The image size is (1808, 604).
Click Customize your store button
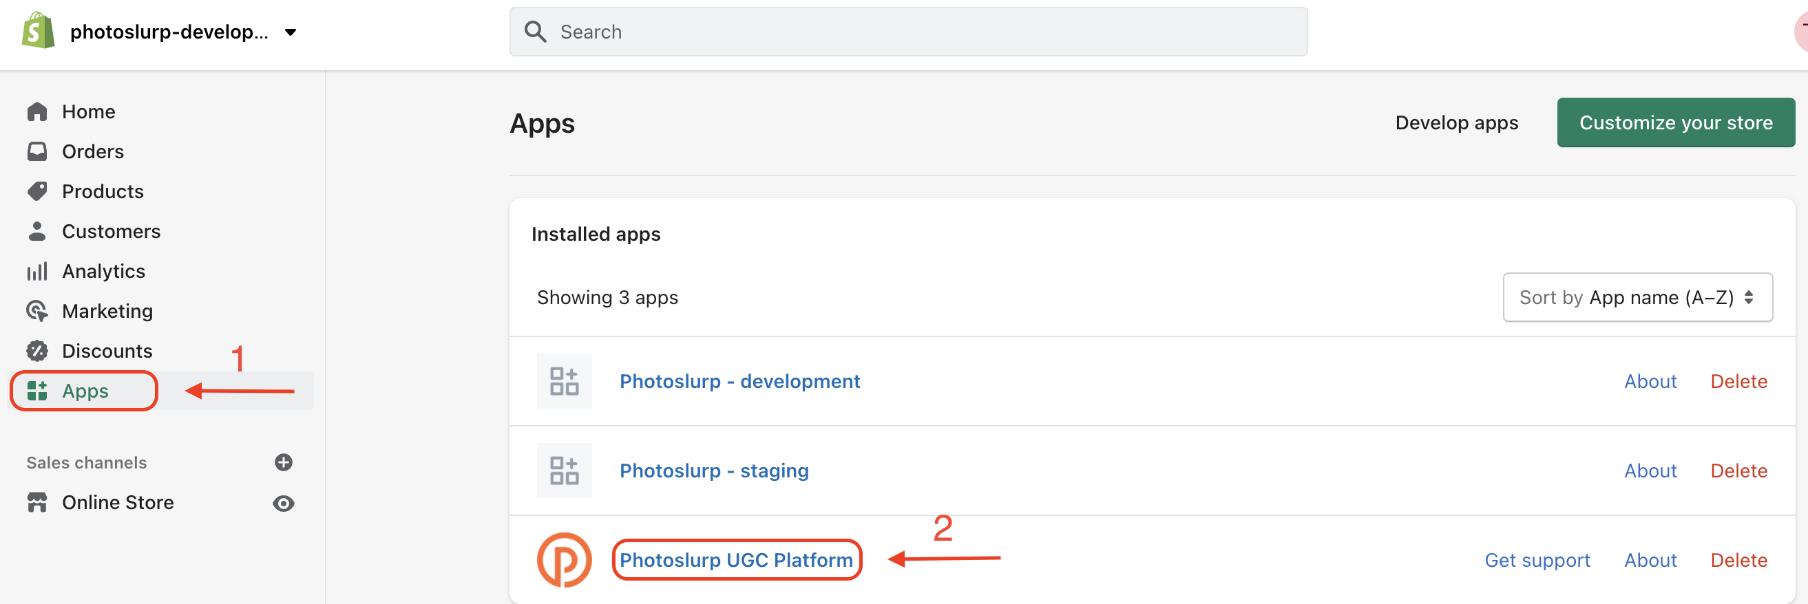(1675, 122)
